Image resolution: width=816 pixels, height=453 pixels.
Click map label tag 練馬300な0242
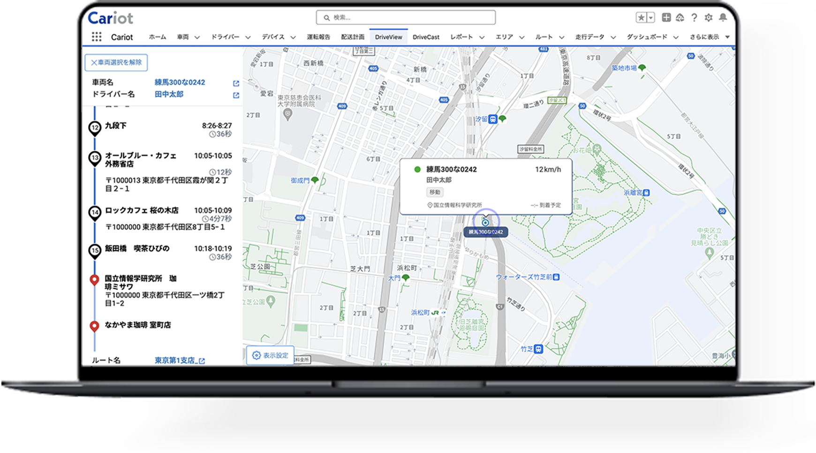(x=486, y=232)
